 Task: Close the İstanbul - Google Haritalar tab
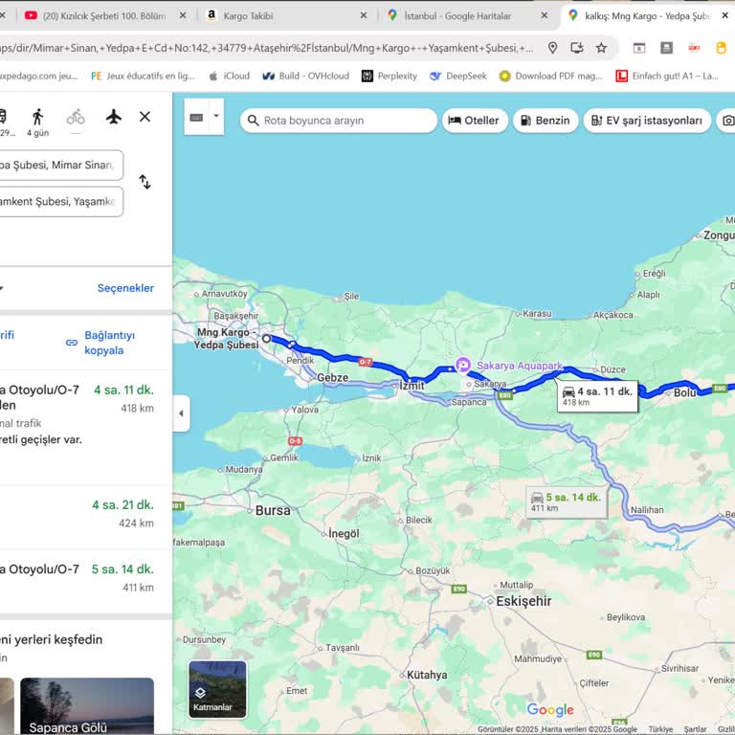(545, 15)
